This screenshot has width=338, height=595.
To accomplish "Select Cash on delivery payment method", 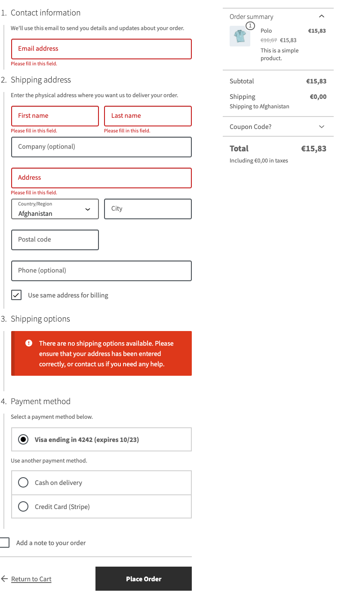I will [x=23, y=482].
